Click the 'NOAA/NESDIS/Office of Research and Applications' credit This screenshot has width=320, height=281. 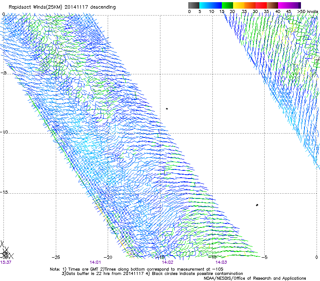[255, 278]
